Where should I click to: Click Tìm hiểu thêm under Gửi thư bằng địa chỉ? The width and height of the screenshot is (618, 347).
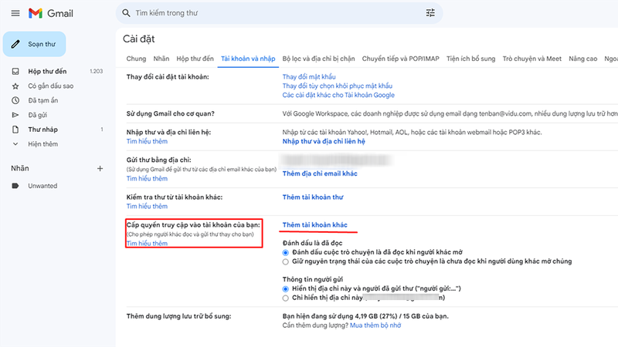(x=147, y=179)
